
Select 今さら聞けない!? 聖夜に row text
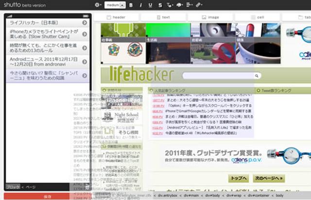[44, 76]
